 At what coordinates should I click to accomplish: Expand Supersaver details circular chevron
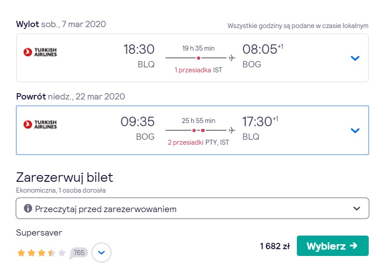pyautogui.click(x=101, y=252)
